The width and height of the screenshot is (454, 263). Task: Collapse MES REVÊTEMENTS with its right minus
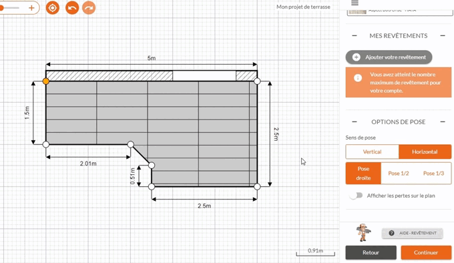(x=443, y=36)
